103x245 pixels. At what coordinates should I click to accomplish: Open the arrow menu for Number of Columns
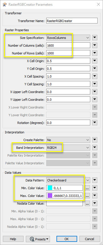(95, 46)
